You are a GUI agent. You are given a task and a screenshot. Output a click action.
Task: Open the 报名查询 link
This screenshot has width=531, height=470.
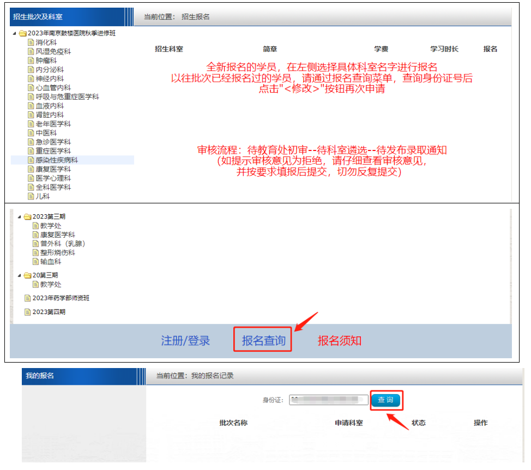click(263, 341)
